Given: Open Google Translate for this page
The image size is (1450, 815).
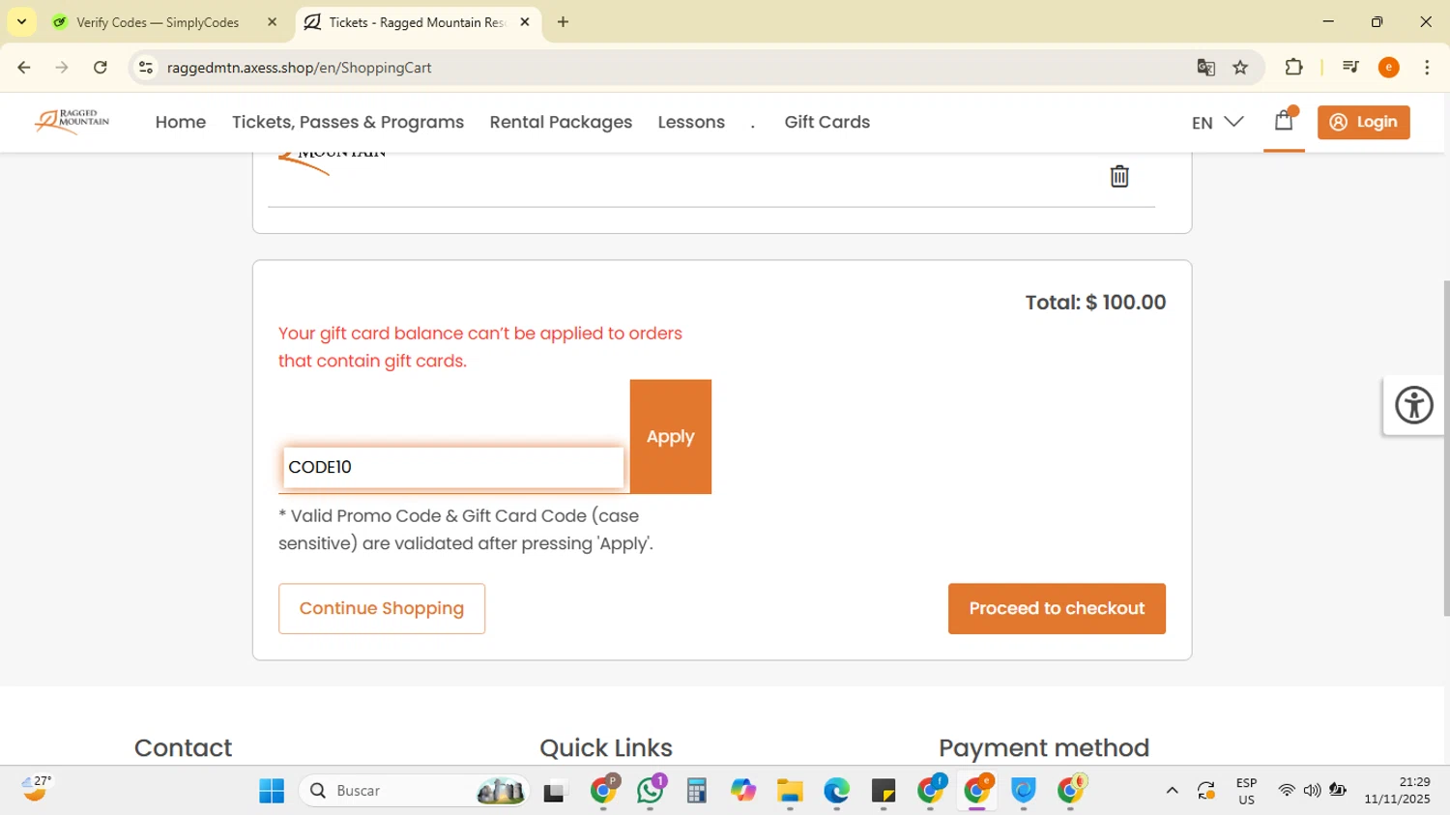Looking at the screenshot, I should [x=1205, y=68].
